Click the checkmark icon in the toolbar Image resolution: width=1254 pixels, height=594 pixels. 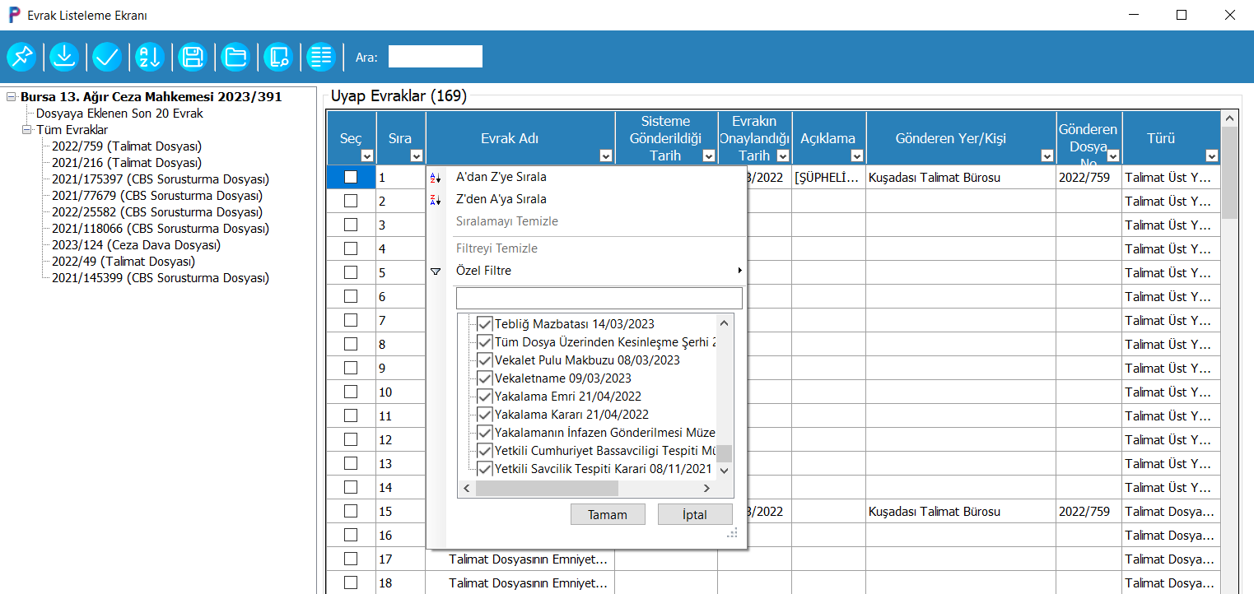tap(106, 57)
